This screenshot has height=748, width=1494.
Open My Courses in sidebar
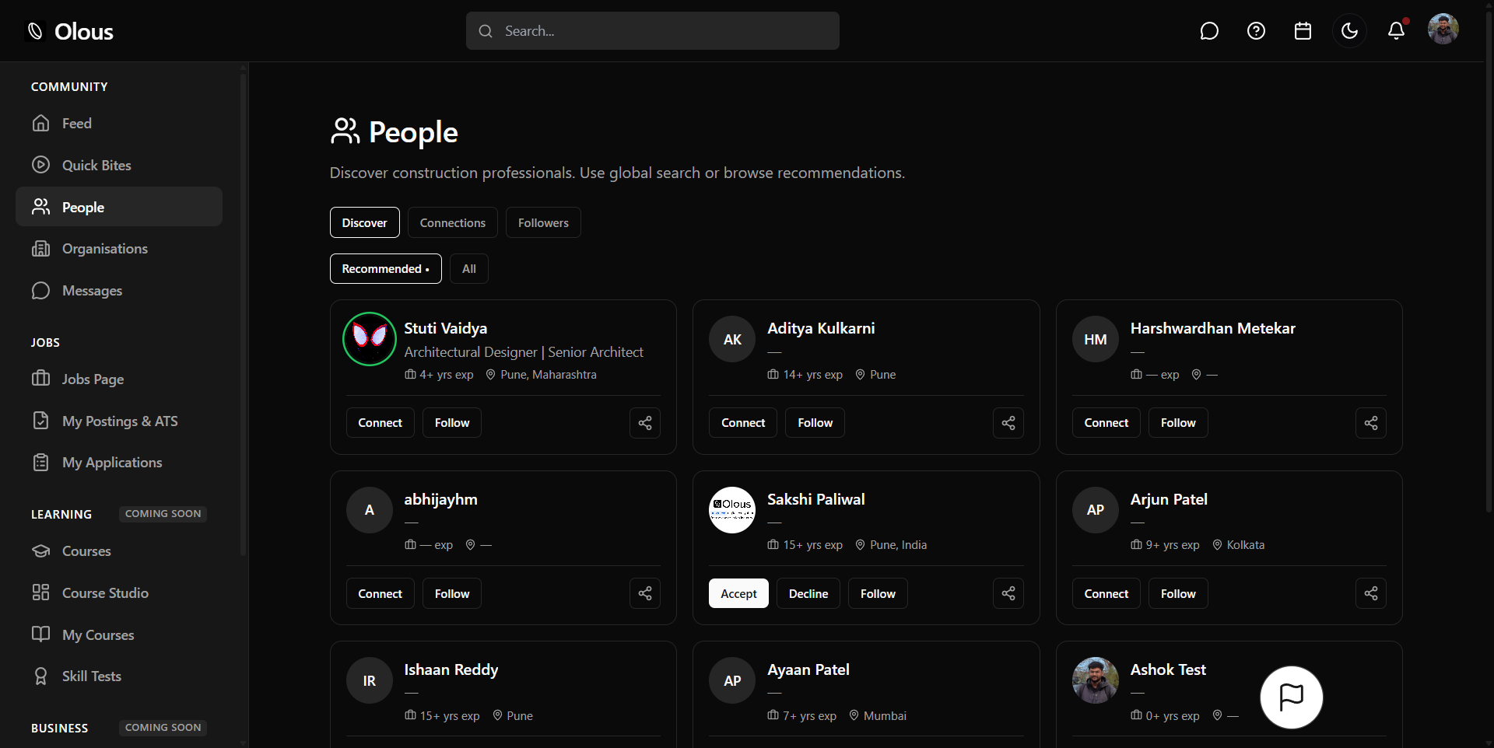pyautogui.click(x=119, y=634)
